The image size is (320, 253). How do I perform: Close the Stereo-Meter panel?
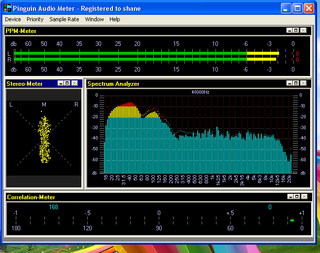pyautogui.click(x=74, y=83)
